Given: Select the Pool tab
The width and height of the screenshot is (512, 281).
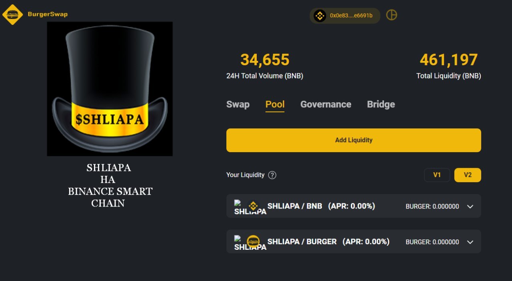Looking at the screenshot, I should (x=275, y=104).
